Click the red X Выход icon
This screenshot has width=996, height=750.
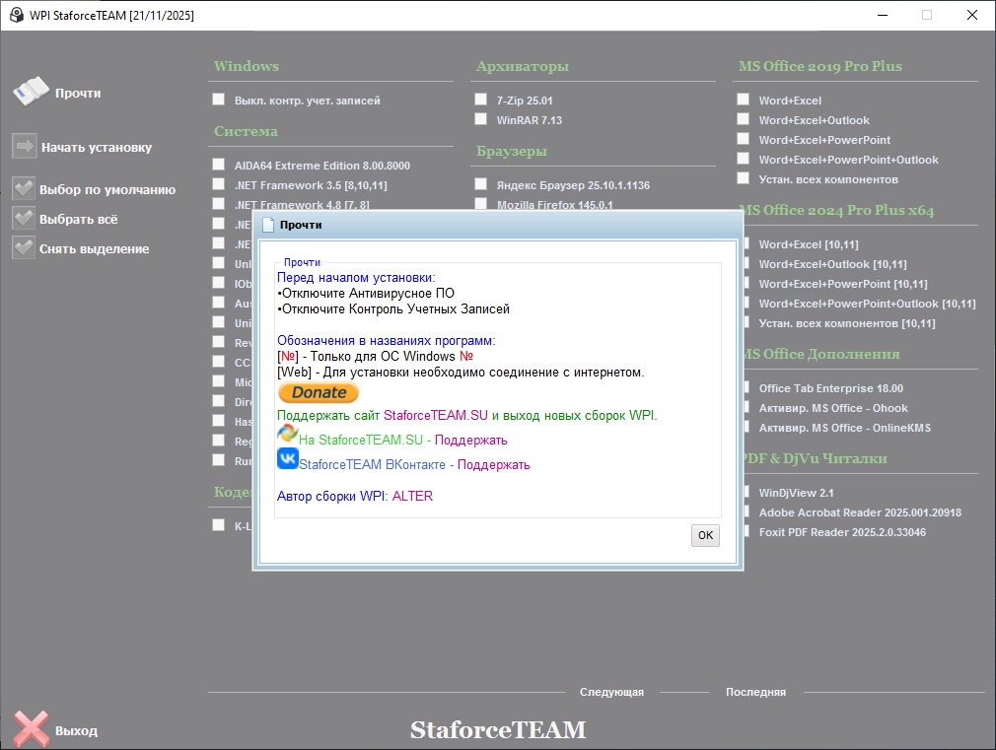tap(32, 729)
